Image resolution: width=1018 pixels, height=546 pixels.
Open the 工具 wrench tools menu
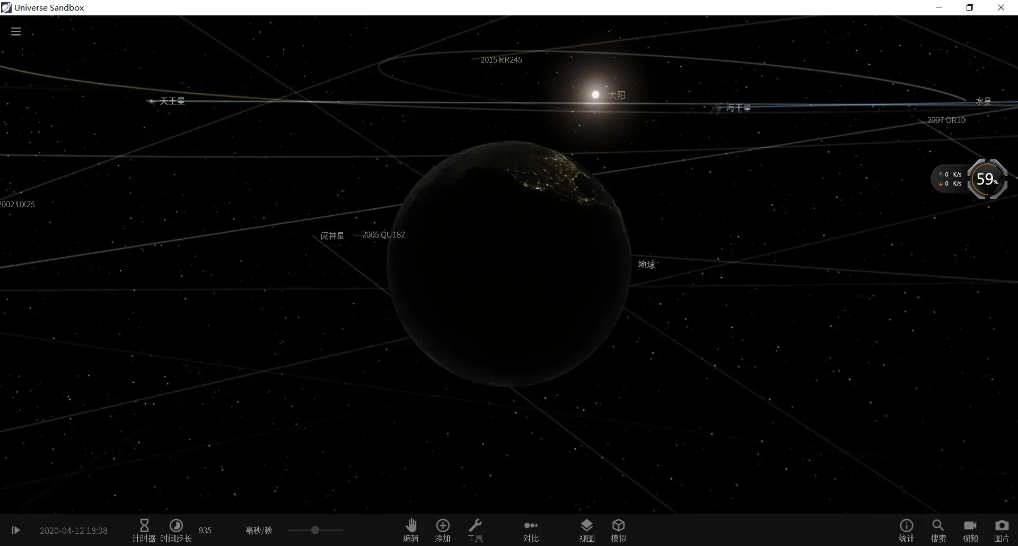click(x=475, y=531)
